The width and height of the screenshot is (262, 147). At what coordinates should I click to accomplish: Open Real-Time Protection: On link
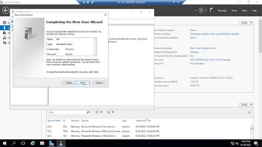click(203, 48)
